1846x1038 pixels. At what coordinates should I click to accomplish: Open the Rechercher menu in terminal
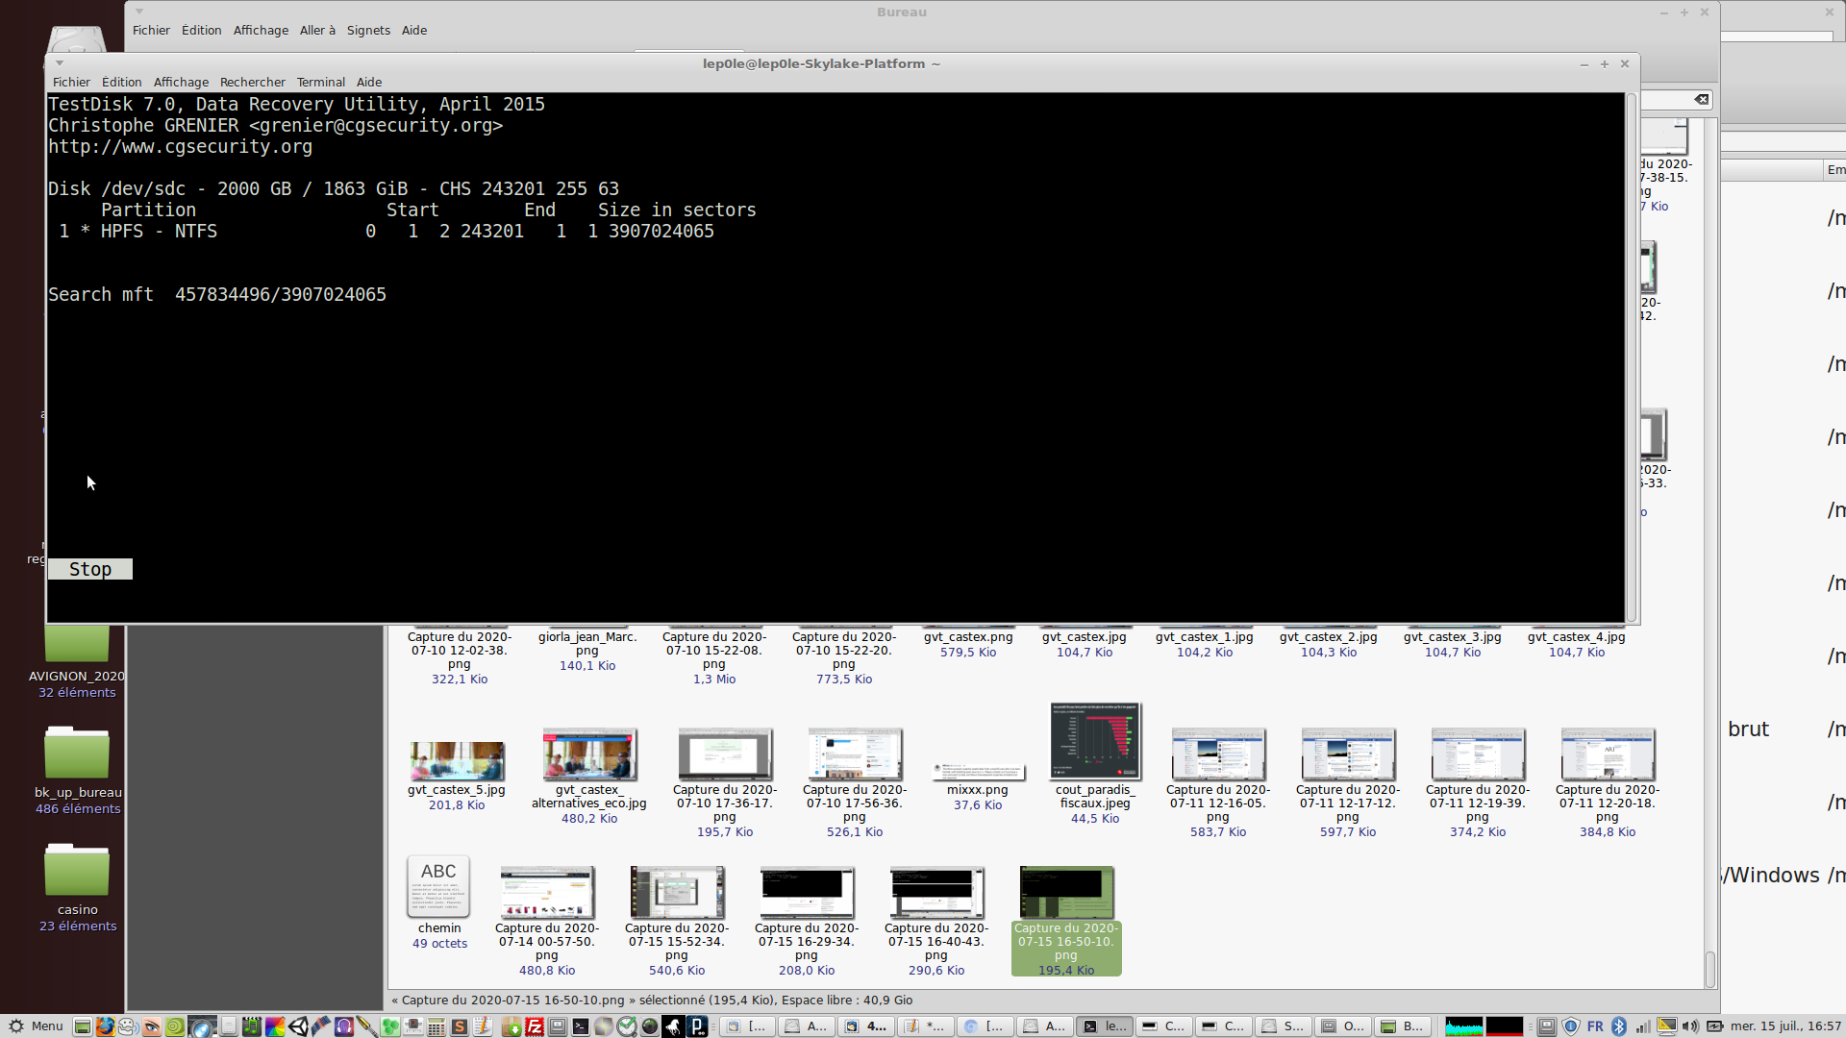[252, 82]
